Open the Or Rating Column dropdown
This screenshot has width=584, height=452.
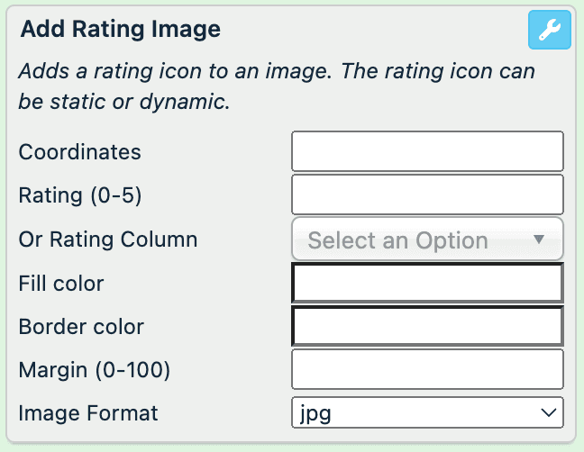pos(427,240)
